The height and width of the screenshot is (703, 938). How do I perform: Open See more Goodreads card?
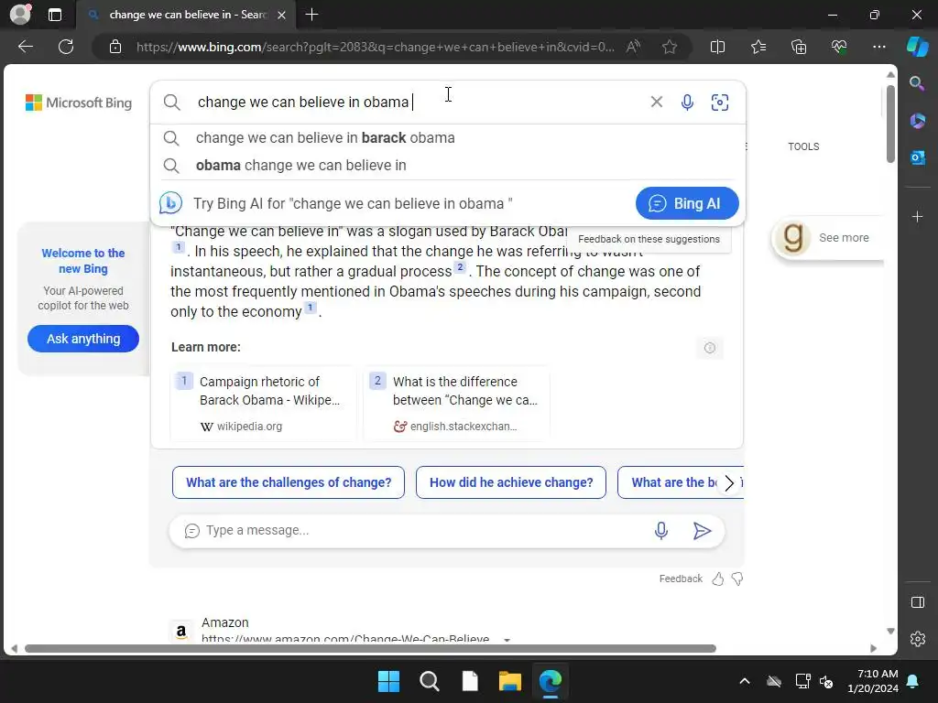point(828,238)
